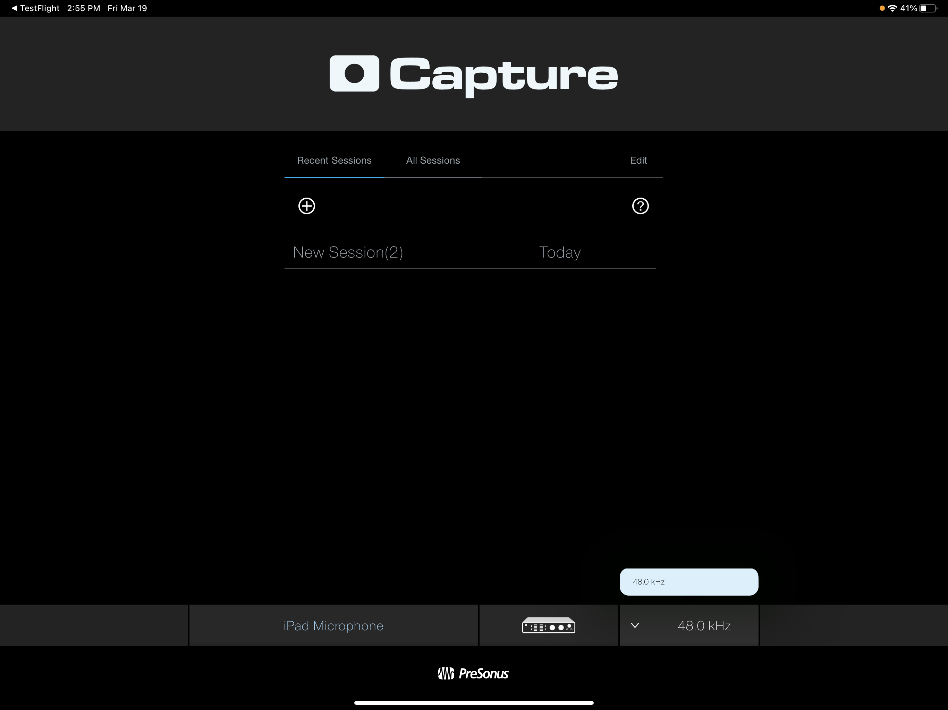This screenshot has width=948, height=710.
Task: Open the help information dialog
Action: (640, 205)
